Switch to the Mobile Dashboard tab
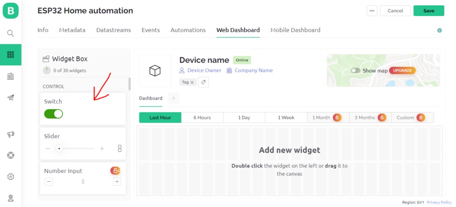This screenshot has width=456, height=207. click(295, 30)
